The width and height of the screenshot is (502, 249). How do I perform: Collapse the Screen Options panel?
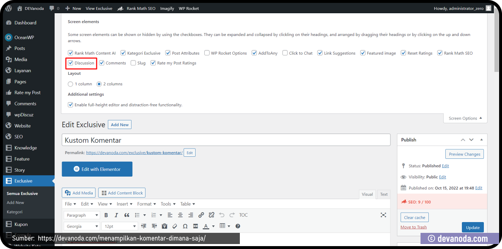click(x=465, y=118)
